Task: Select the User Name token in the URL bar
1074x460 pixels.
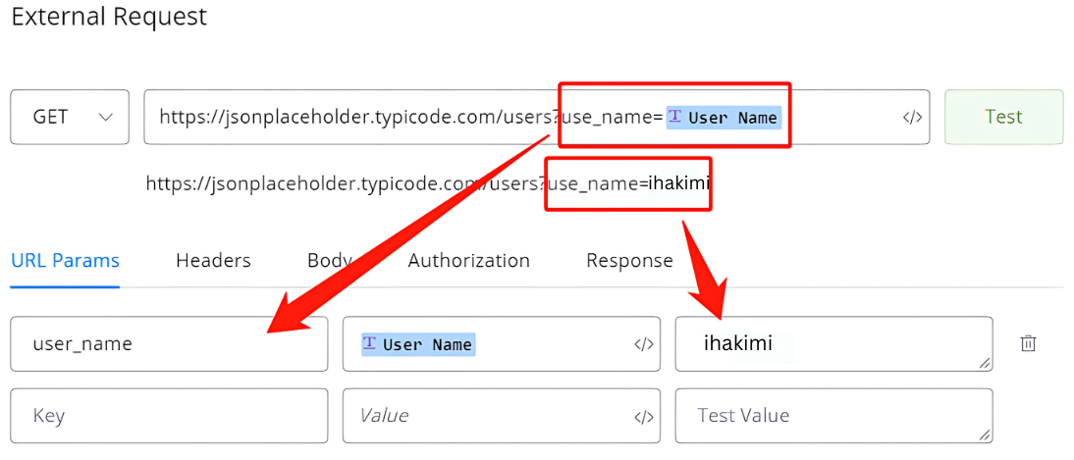Action: (x=725, y=118)
